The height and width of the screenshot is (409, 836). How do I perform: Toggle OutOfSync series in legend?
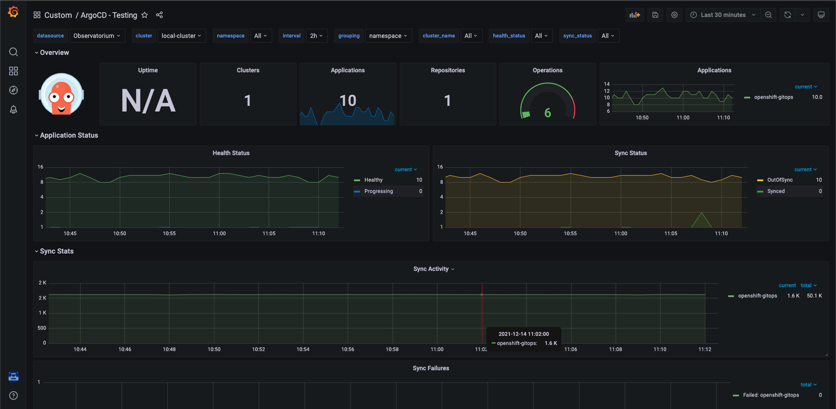coord(780,180)
